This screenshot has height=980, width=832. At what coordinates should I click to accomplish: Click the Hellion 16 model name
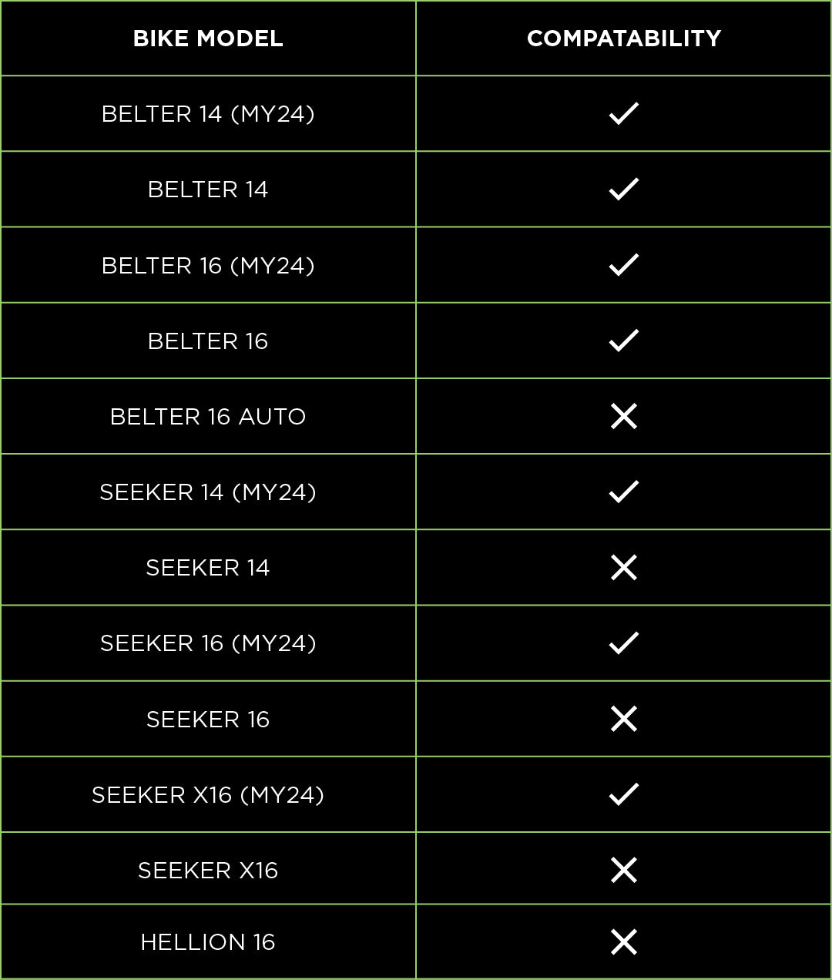[208, 942]
